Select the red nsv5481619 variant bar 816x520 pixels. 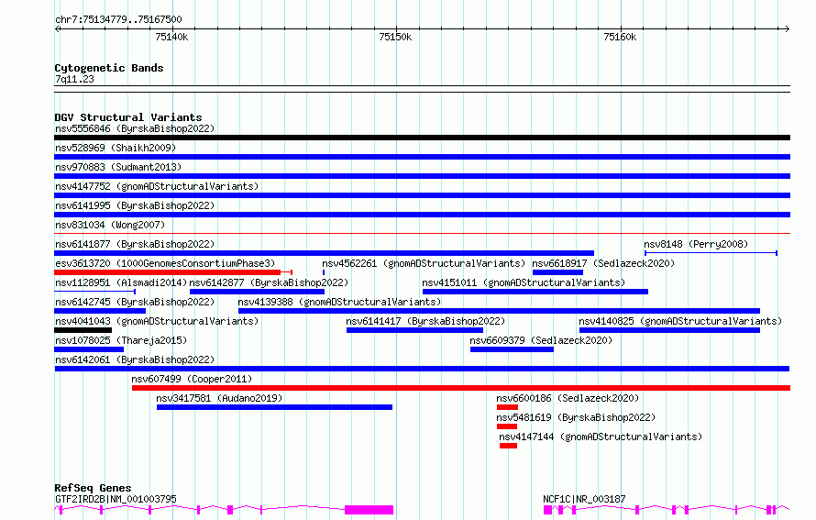pos(507,426)
